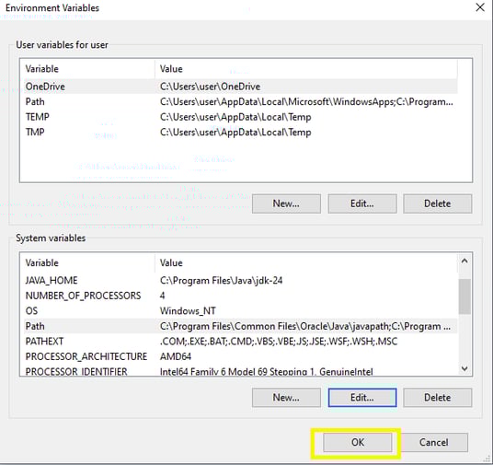Select the OS system variable
The height and width of the screenshot is (465, 493).
[241, 310]
